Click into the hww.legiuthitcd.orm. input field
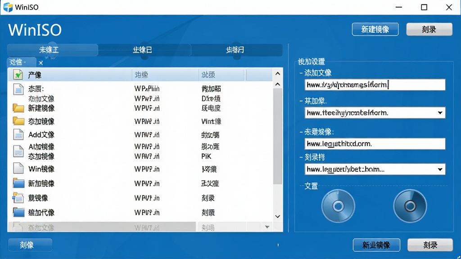The image size is (461, 259). (375, 144)
